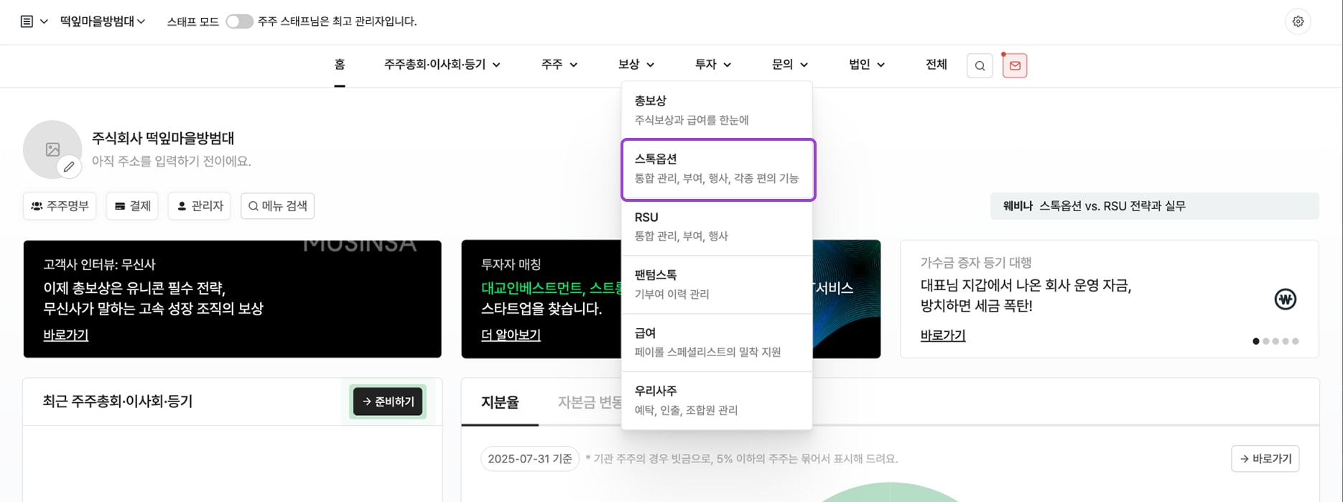Viewport: 1343px width, 502px height.
Task: Expand the 떡잎마을방범대 company dropdown
Action: click(x=103, y=22)
